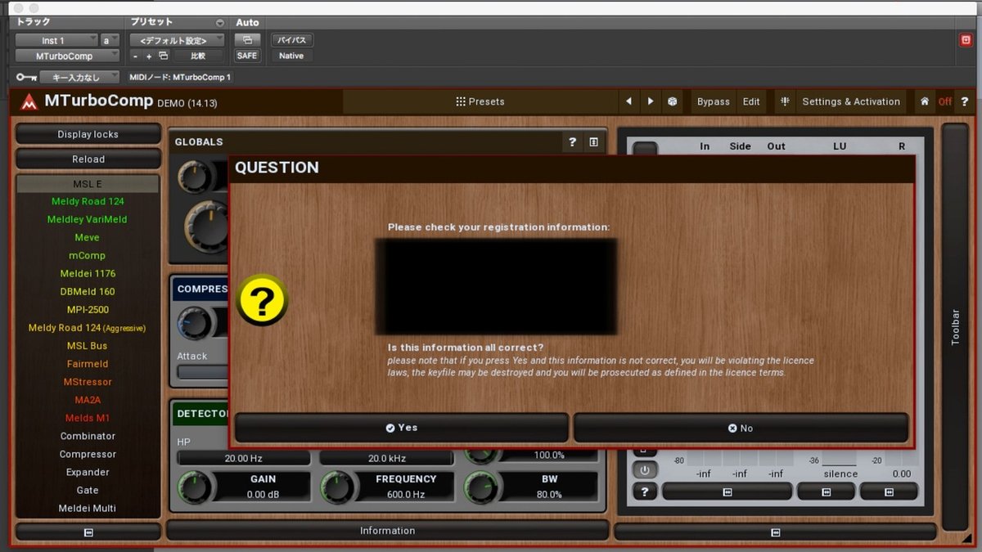Expand the vertical Toolbar strip
This screenshot has height=552, width=982.
955,327
